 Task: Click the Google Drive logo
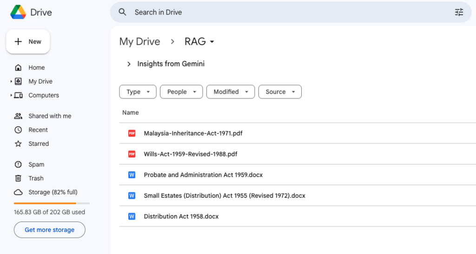pos(19,13)
